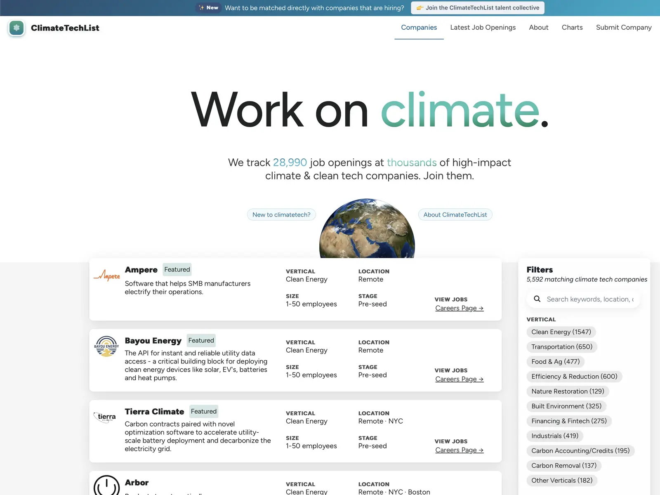This screenshot has width=660, height=495.
Task: Click the Ampere company logo
Action: tap(107, 276)
